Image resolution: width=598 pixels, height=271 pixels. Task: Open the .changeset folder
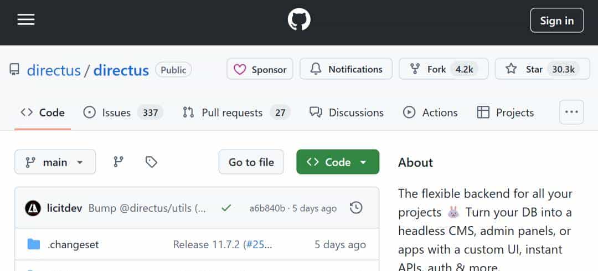(73, 244)
